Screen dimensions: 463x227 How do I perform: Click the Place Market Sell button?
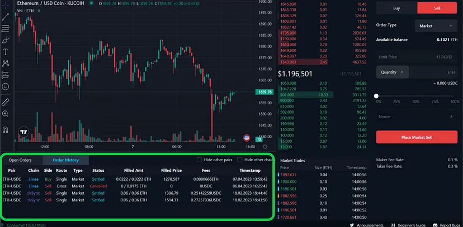coord(417,137)
